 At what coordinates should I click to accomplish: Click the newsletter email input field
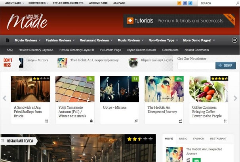pyautogui.click(x=196, y=66)
